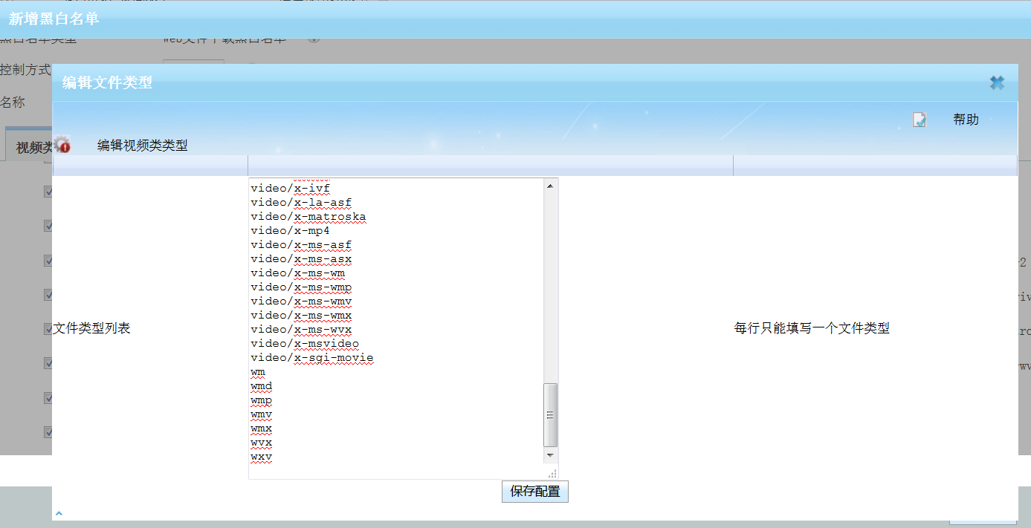Select the video/x-sgi-movie line
Image resolution: width=1031 pixels, height=528 pixels.
pyautogui.click(x=312, y=358)
